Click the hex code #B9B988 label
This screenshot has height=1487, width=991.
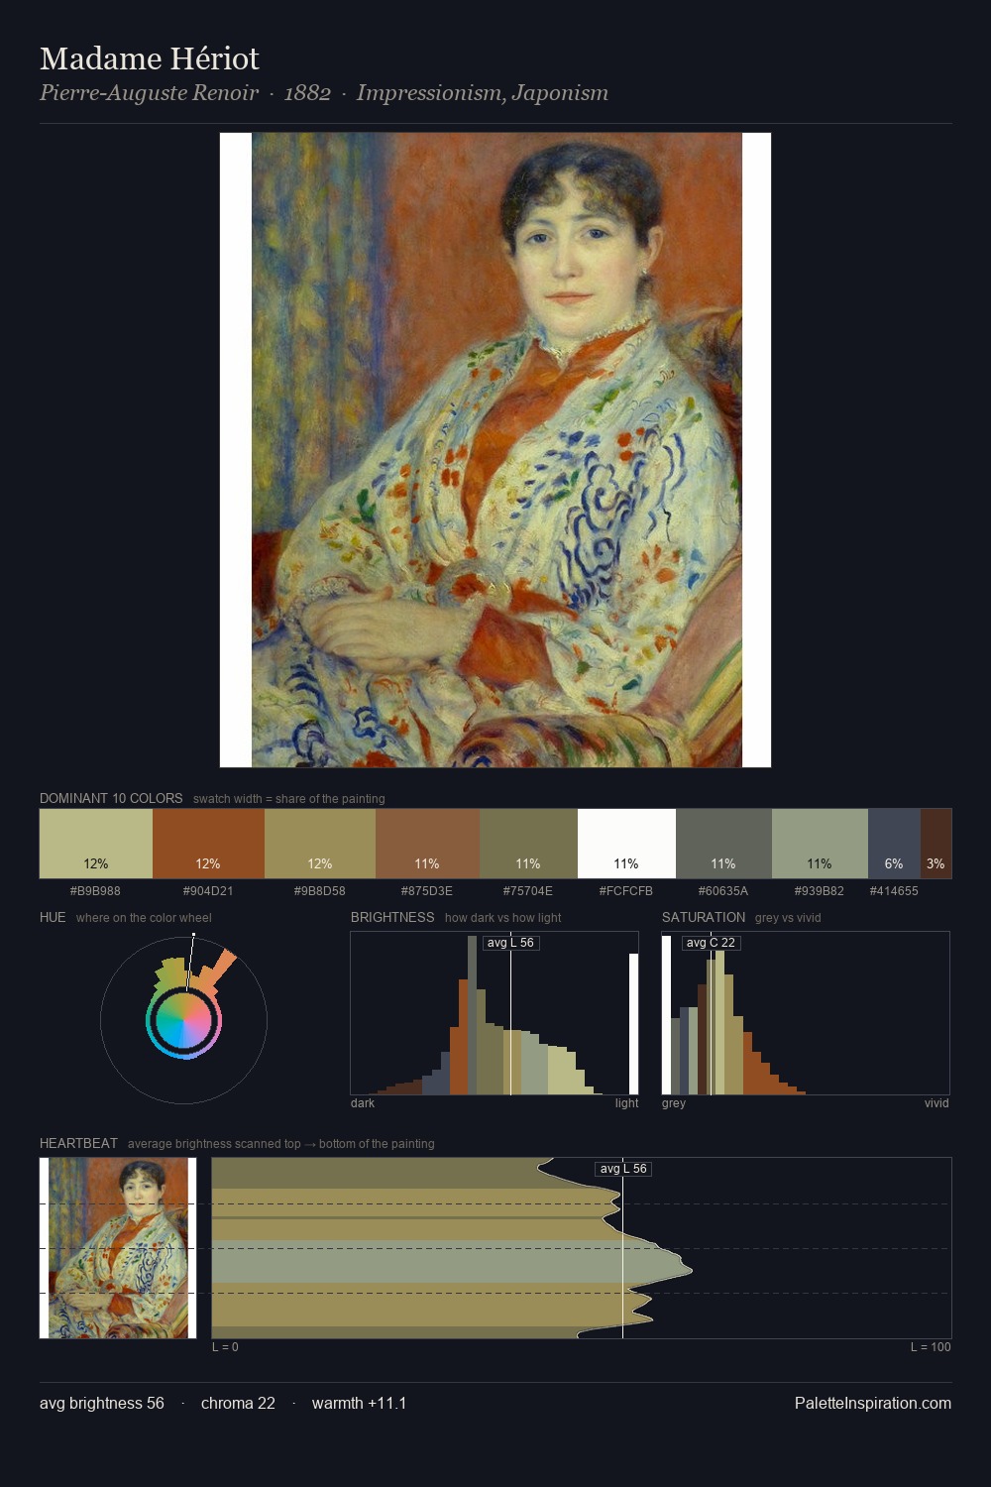[x=95, y=890]
